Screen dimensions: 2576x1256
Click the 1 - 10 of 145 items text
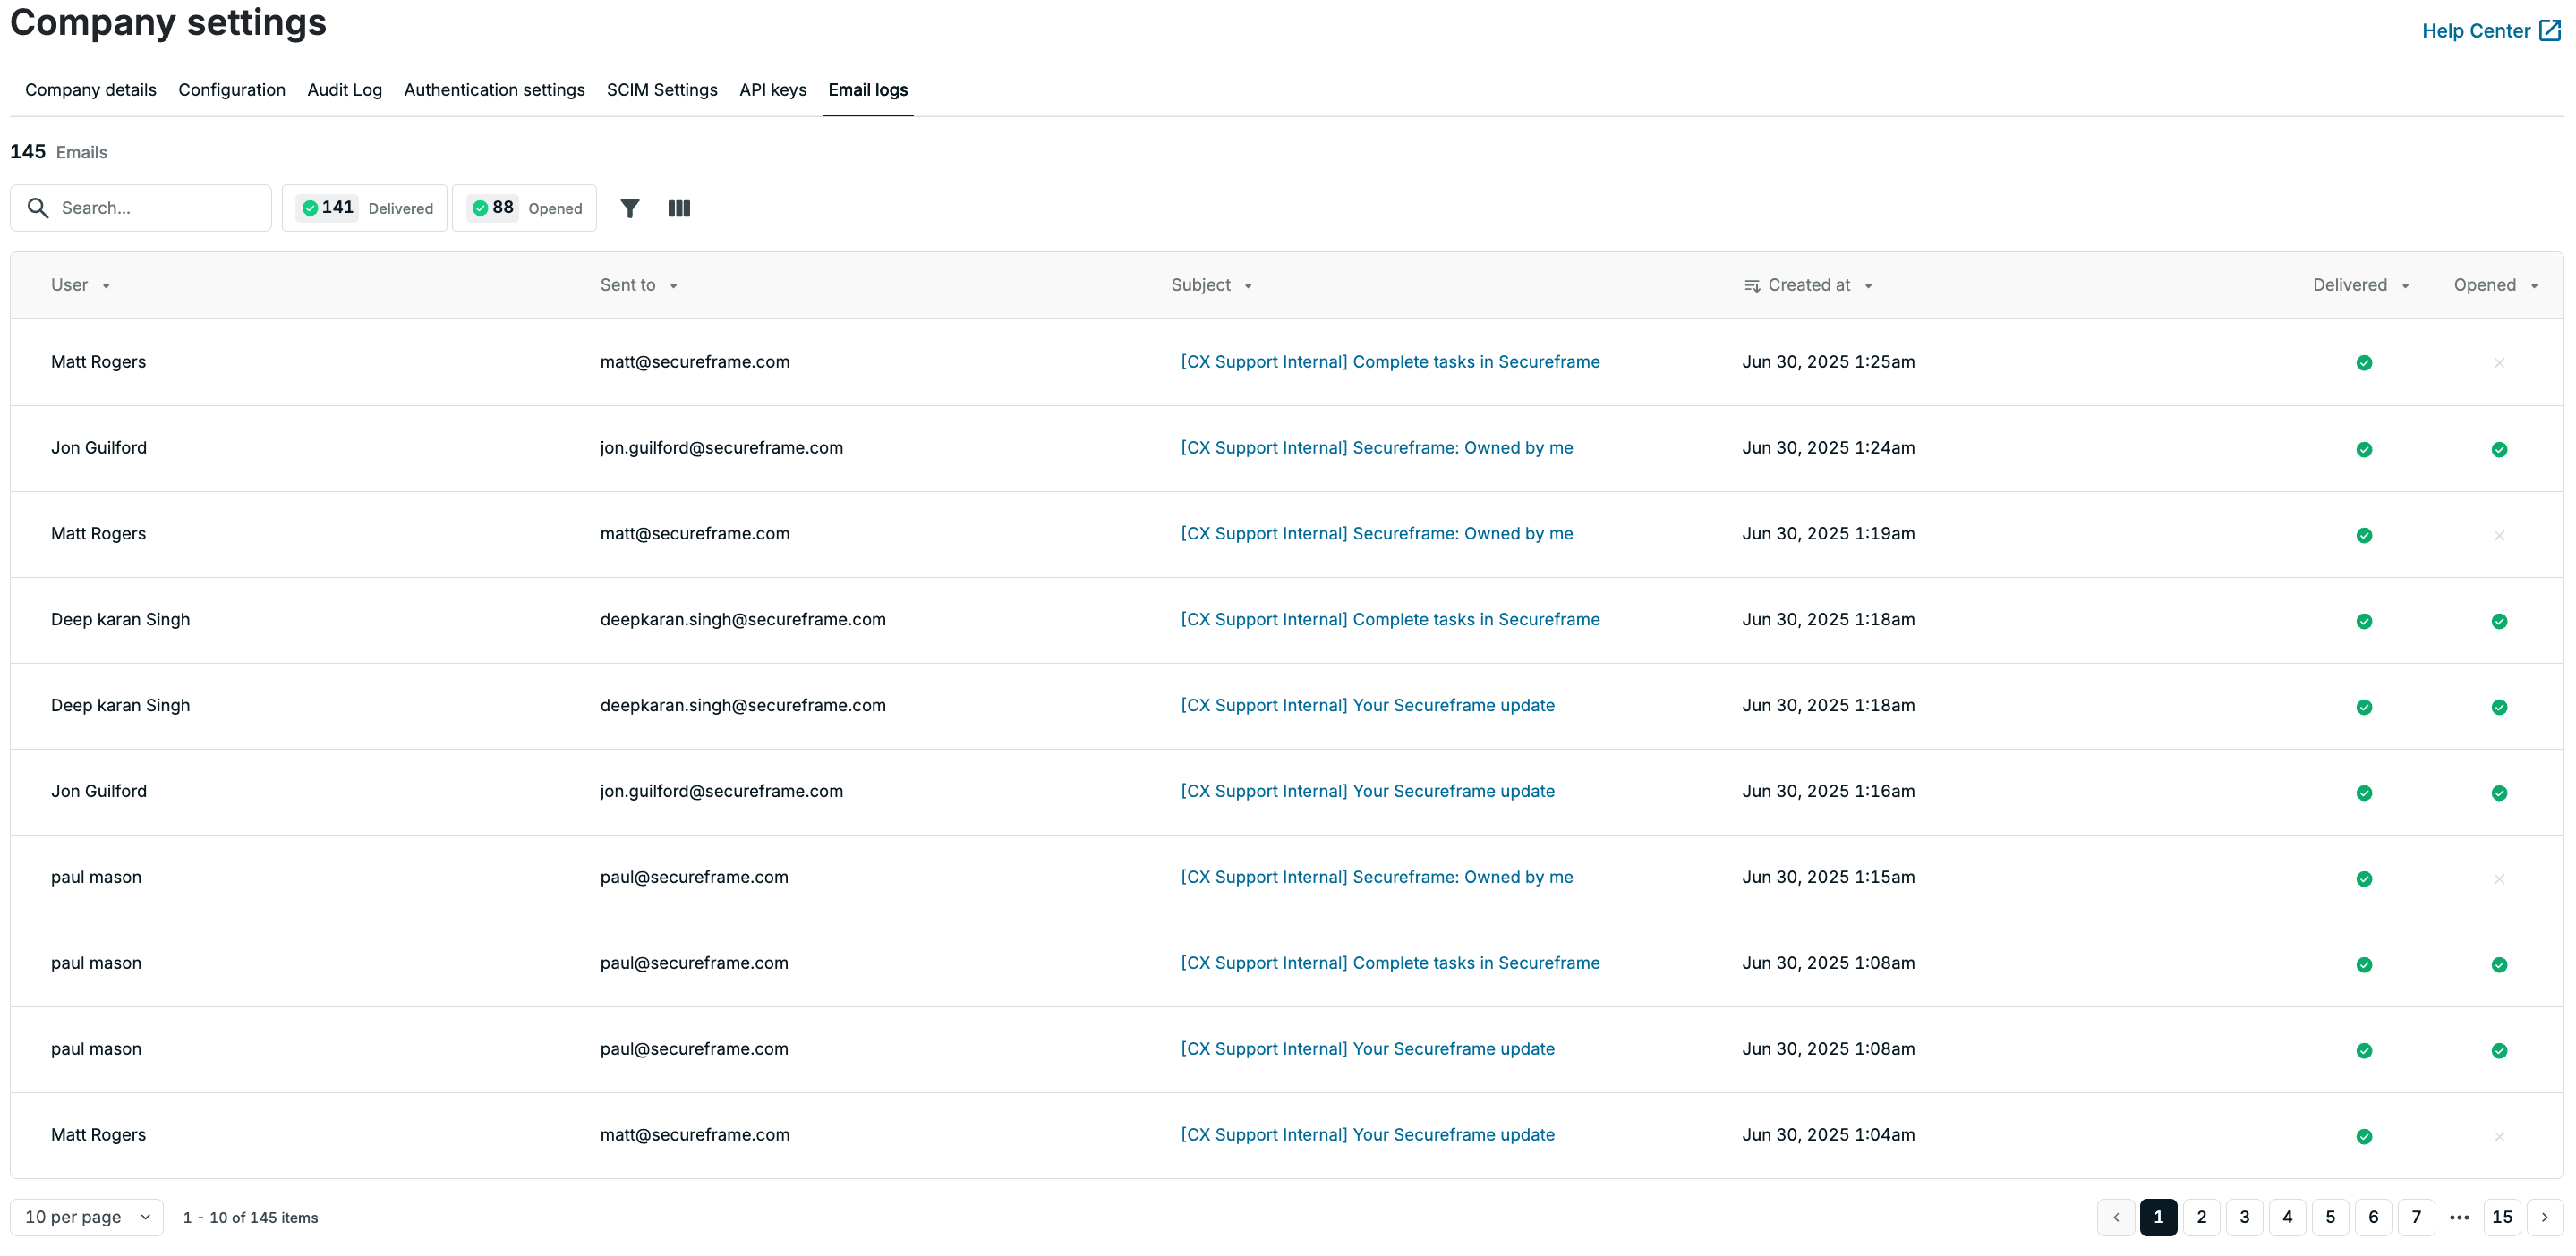(x=251, y=1218)
